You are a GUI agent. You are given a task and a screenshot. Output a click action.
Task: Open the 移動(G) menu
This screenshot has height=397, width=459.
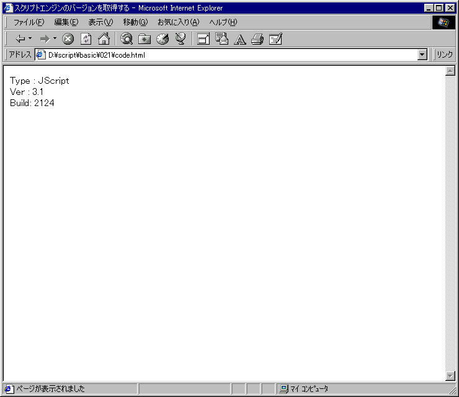136,22
